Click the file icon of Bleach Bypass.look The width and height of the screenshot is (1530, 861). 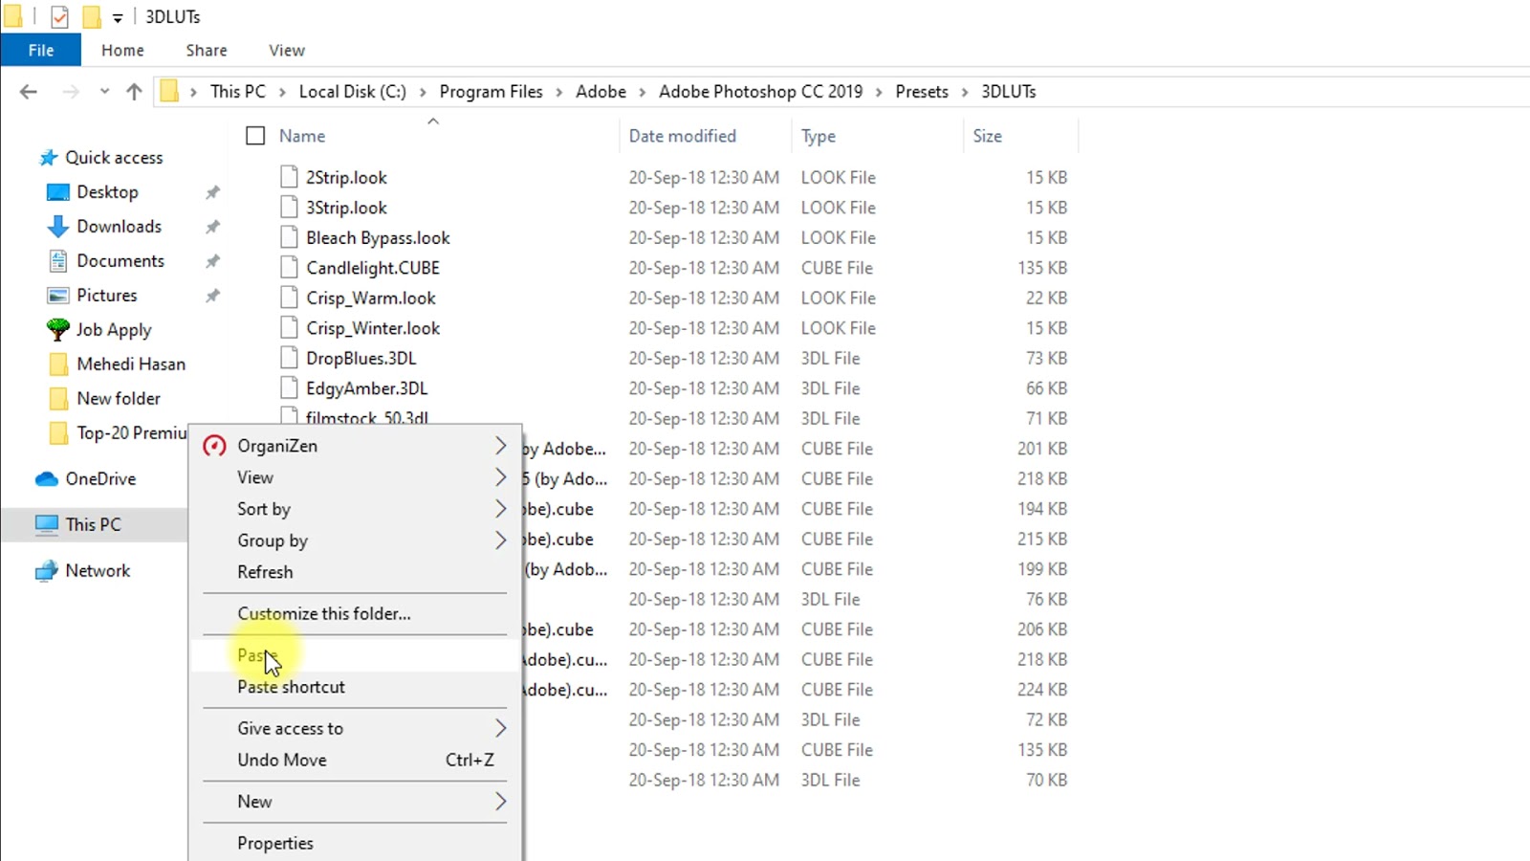coord(289,237)
